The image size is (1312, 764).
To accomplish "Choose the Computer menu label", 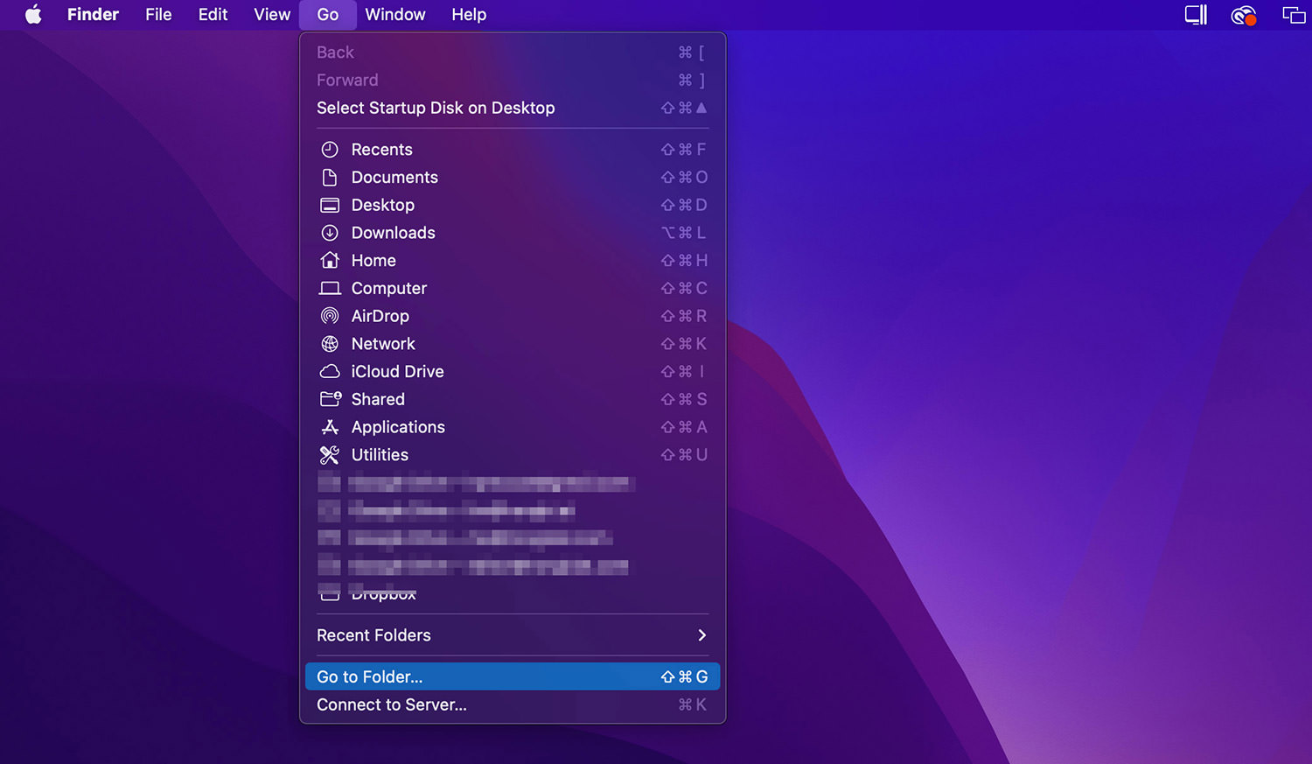I will tap(389, 289).
